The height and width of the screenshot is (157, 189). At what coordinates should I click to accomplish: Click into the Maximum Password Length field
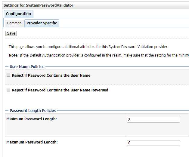click(153, 143)
